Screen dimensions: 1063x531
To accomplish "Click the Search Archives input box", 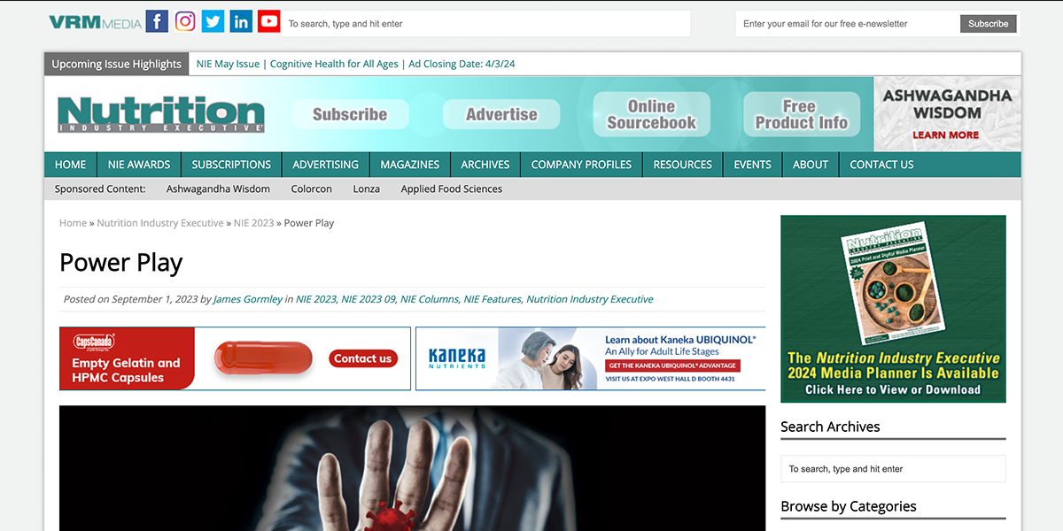I will (892, 469).
